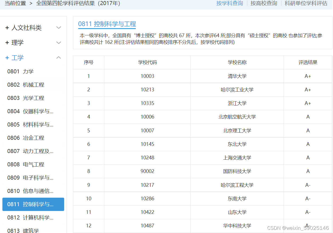Image resolution: width=333 pixels, height=233 pixels.
Task: Click school code 10335
Action: 147,103
